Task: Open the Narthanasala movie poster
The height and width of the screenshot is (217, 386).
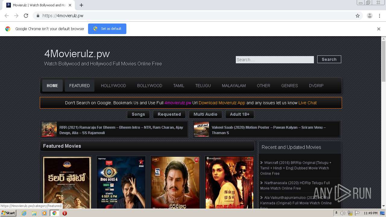Action: click(175, 182)
